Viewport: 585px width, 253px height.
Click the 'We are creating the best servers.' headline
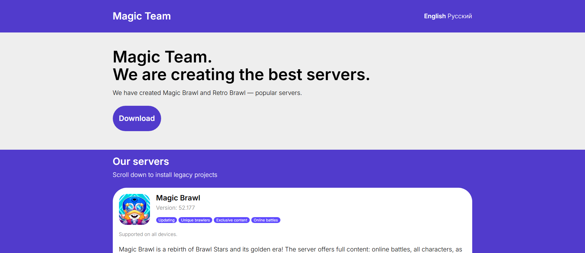pyautogui.click(x=241, y=75)
